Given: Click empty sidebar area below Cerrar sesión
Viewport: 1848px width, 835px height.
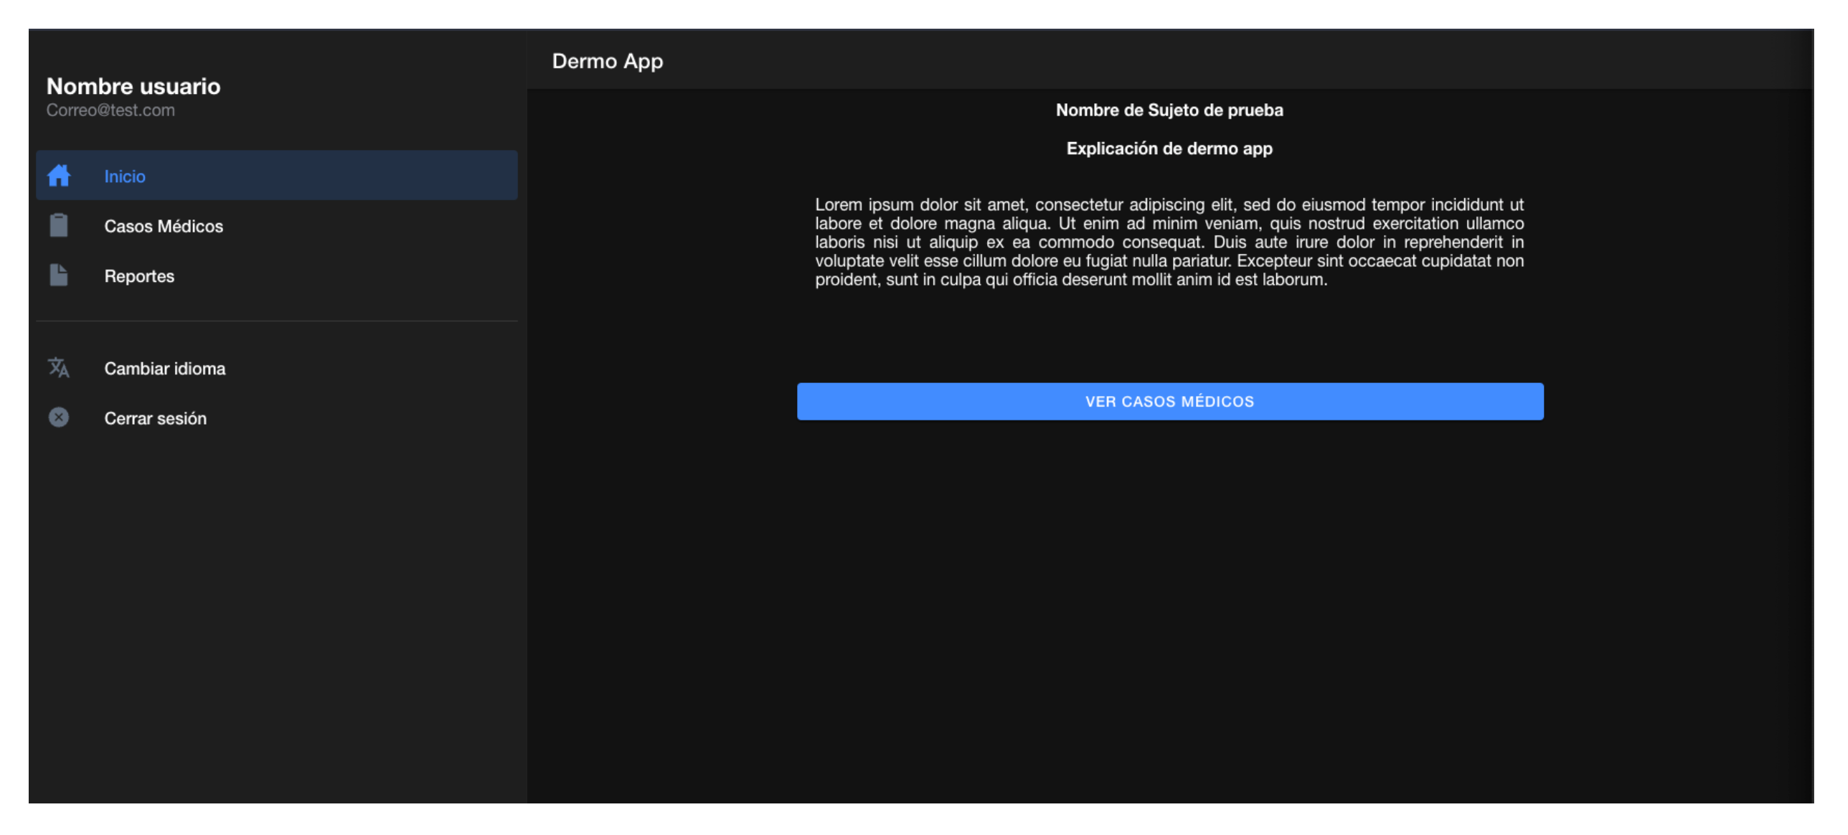Looking at the screenshot, I should tap(277, 610).
